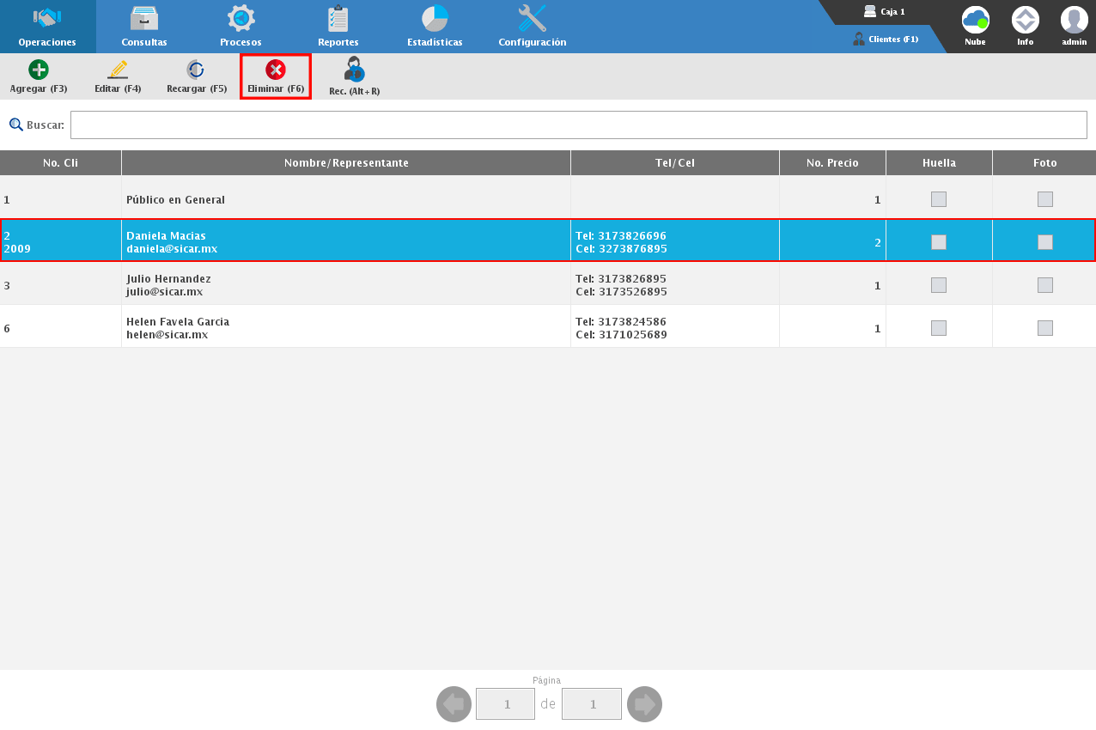
Task: Toggle Huella checkbox for Helen Favela Garcia
Action: 939,328
